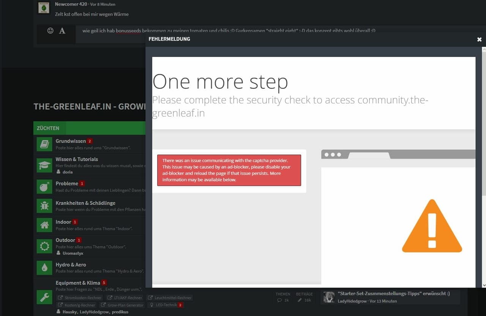Open the LED-Technik subforum
The width and height of the screenshot is (486, 316).
(166, 305)
